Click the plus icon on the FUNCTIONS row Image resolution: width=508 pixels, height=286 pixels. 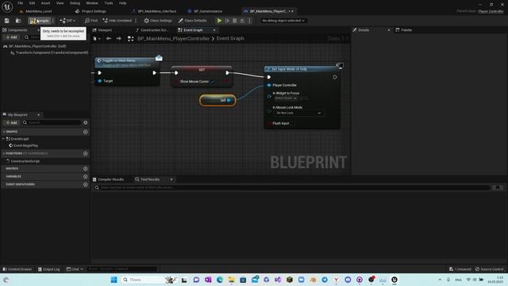coord(86,153)
